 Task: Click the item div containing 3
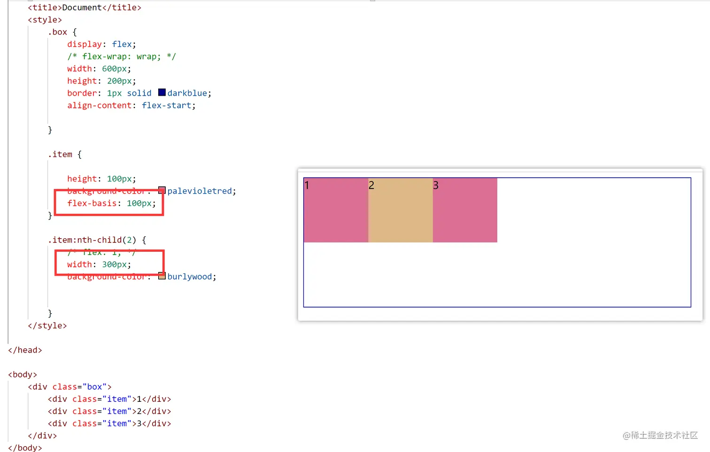[x=109, y=423]
